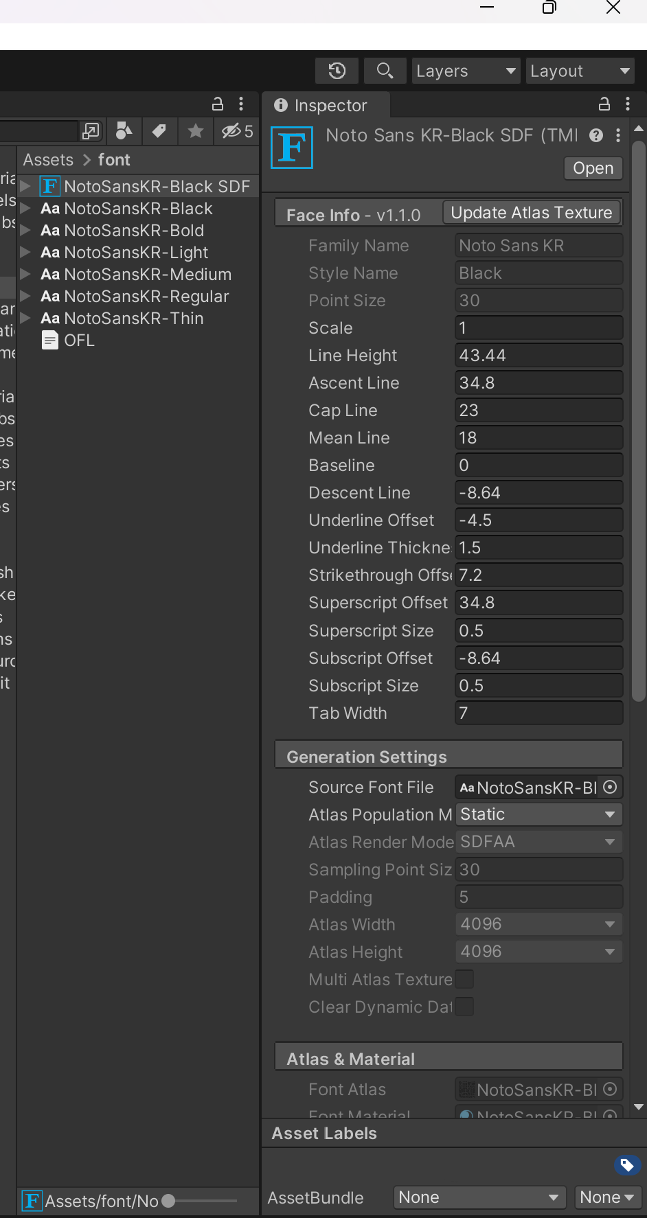The width and height of the screenshot is (647, 1218).
Task: Open the help question mark icon
Action: coord(596,135)
